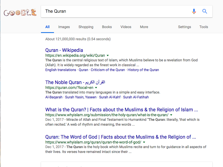Open the Surah Al-Fatihah sitelink
The image size is (223, 167).
[136, 97]
